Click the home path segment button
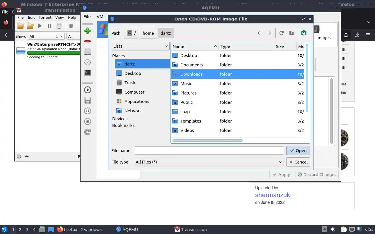 [x=148, y=33]
